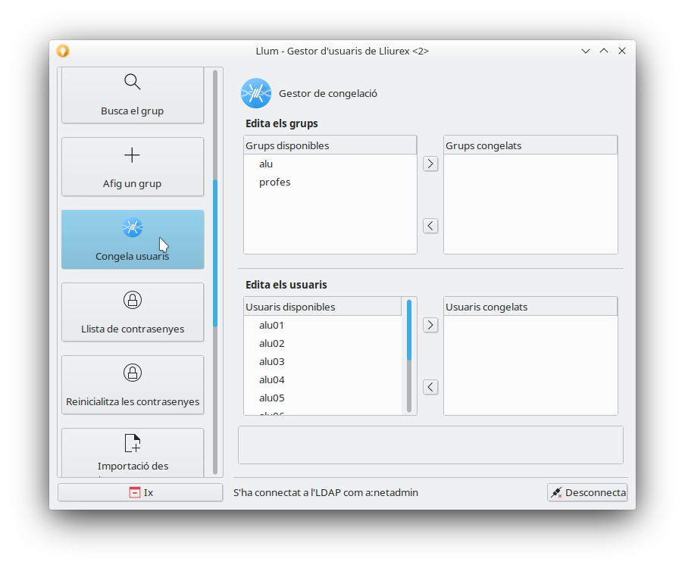The image size is (685, 568).
Task: Select the Congela usuaris snowflake icon
Action: (132, 227)
